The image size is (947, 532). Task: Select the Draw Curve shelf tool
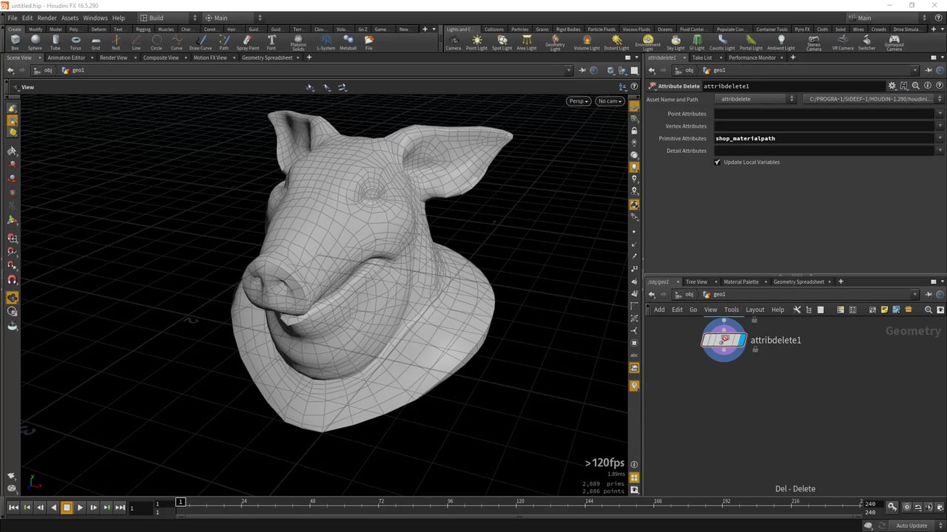click(x=200, y=43)
